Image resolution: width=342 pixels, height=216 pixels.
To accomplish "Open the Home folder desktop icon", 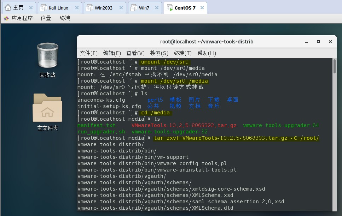I will 47,111.
